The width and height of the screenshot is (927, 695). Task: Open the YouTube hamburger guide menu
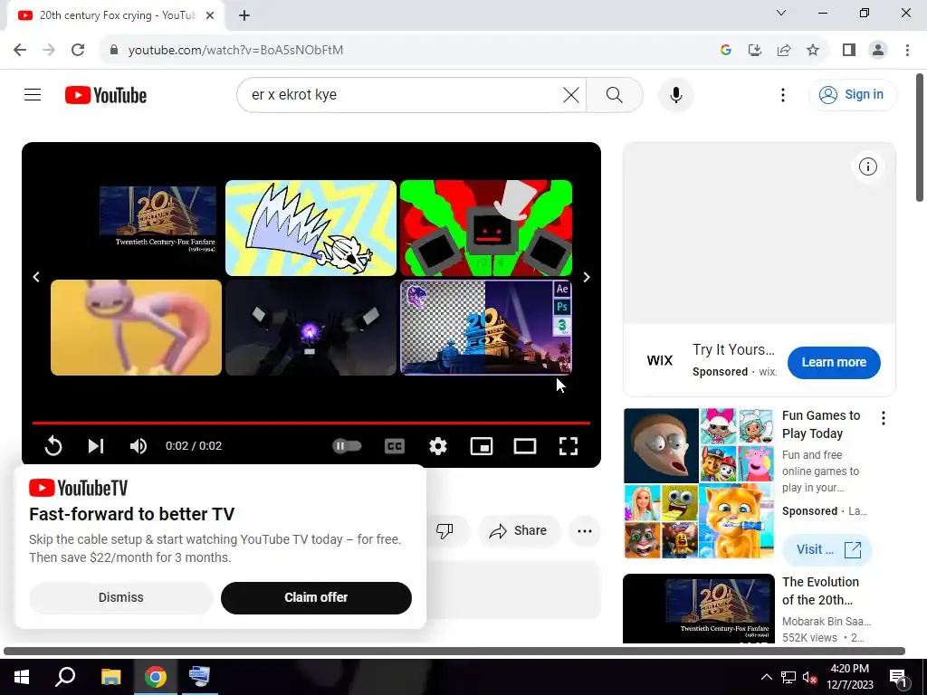pyautogui.click(x=33, y=94)
